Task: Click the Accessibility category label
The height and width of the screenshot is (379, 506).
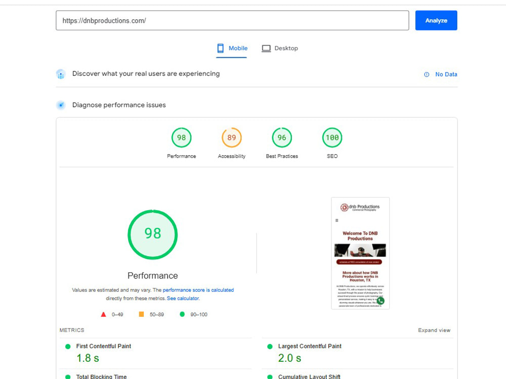Action: (232, 156)
